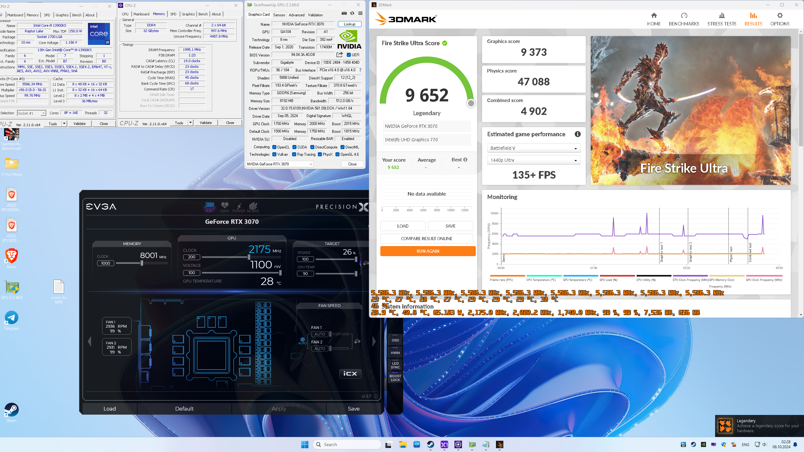Image resolution: width=804 pixels, height=452 pixels.
Task: Toggle HWM button in Precision sidebar
Action: pos(395,352)
